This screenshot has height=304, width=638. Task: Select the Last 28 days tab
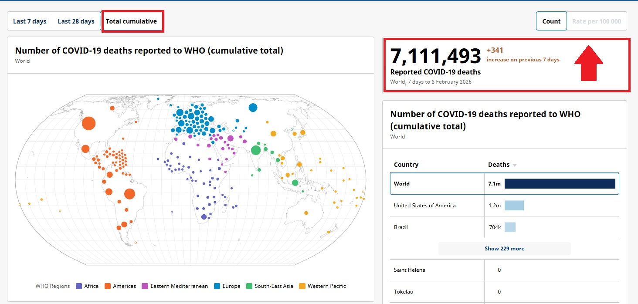(76, 21)
